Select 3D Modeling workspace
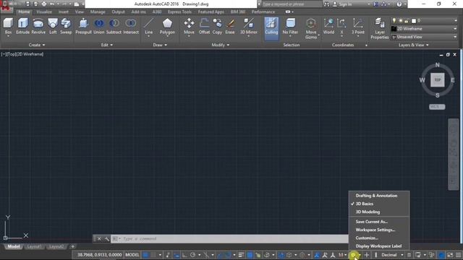 (368, 212)
